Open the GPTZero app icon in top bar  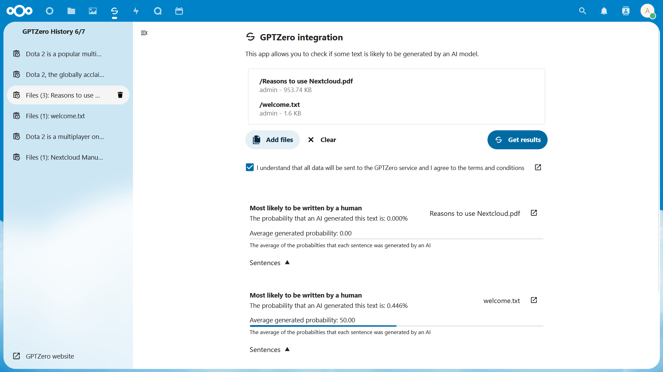pyautogui.click(x=114, y=11)
